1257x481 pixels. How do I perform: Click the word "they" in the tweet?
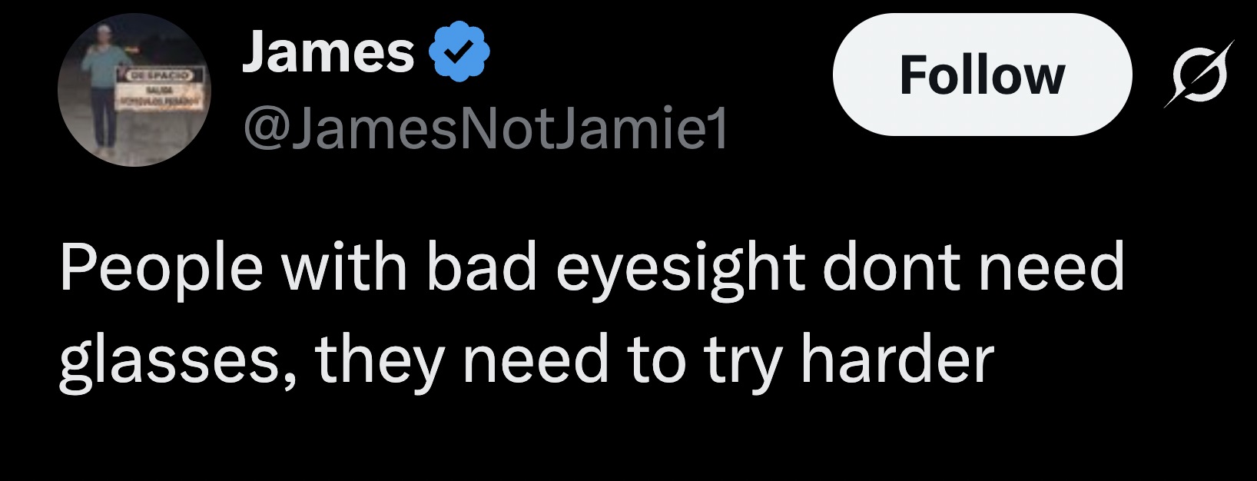coord(380,360)
